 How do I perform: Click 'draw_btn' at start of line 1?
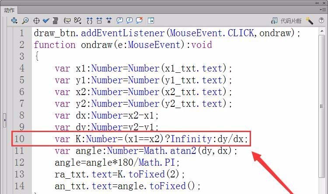(55, 34)
